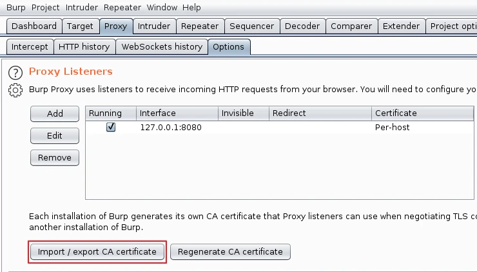Open the WebSockets history sub-tab

162,47
